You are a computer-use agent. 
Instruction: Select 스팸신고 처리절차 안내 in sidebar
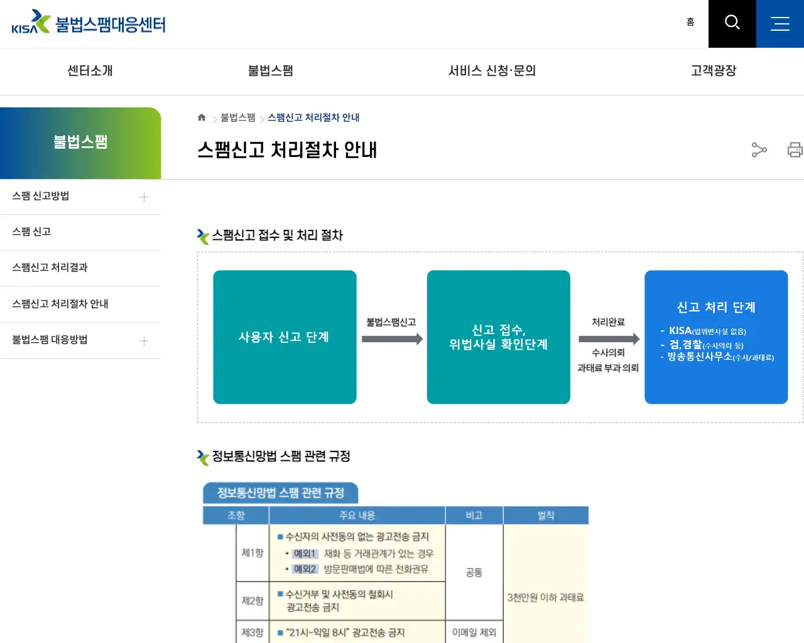coord(60,303)
